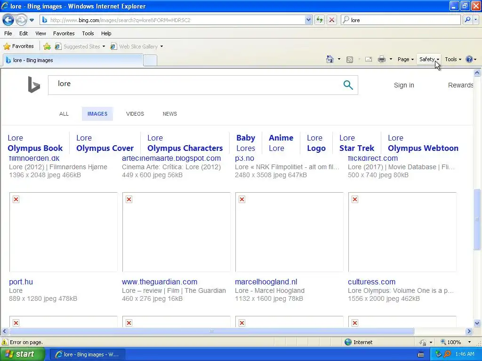Click Anime Lore suggestion
Viewport: 482px width, 361px height.
point(281,143)
